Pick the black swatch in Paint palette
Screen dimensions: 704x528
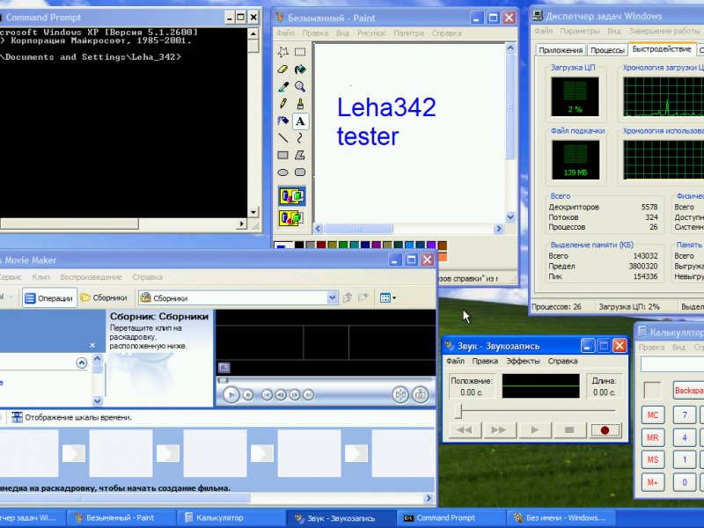(x=299, y=246)
